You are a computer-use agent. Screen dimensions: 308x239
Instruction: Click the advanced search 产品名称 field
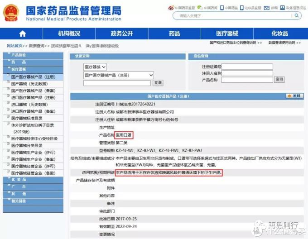point(247,80)
